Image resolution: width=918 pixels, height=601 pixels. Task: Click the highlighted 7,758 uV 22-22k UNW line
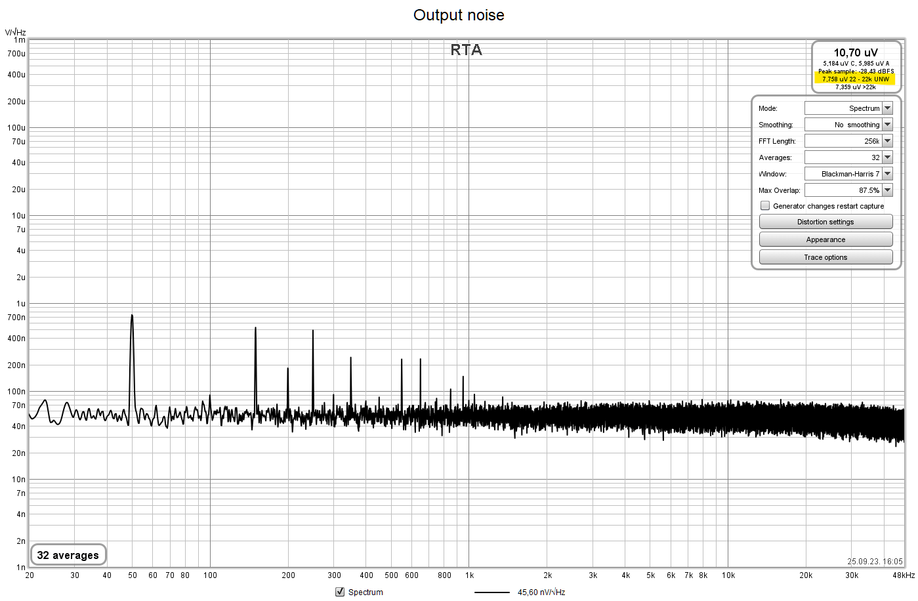(856, 79)
